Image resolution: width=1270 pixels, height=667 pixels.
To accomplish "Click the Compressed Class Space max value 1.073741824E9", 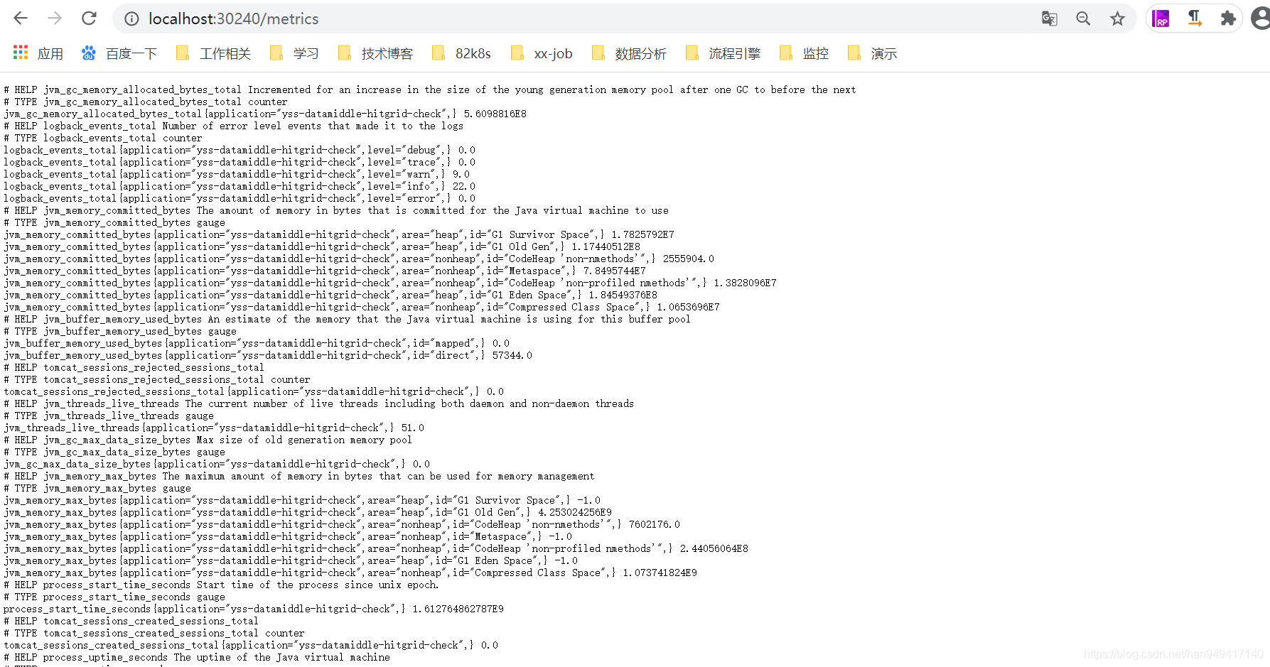I will (660, 573).
